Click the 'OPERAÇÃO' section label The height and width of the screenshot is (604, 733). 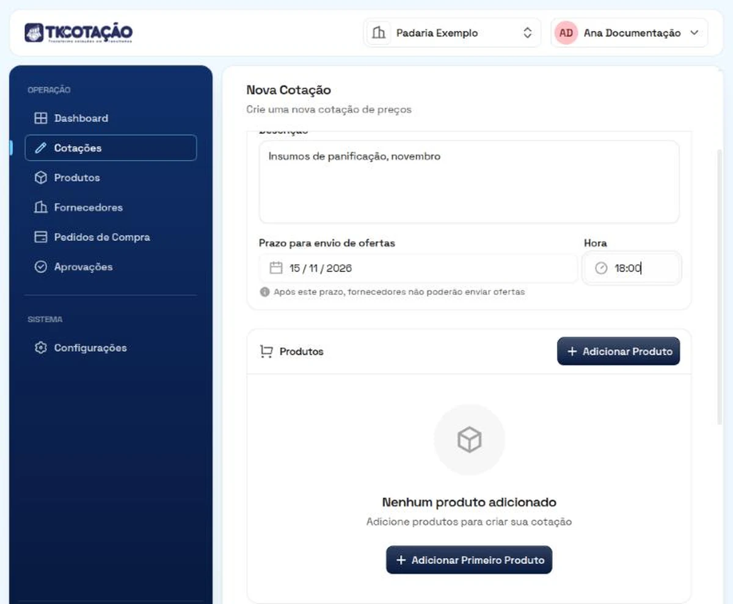(49, 90)
